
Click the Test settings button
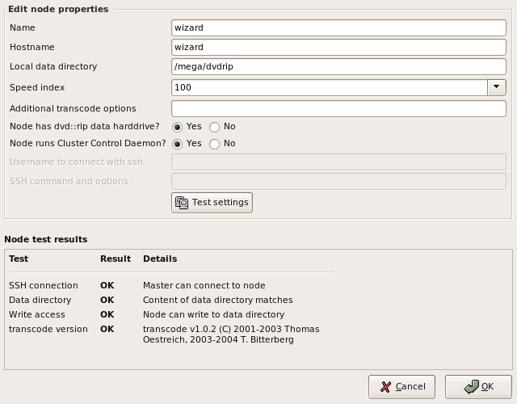tap(212, 203)
